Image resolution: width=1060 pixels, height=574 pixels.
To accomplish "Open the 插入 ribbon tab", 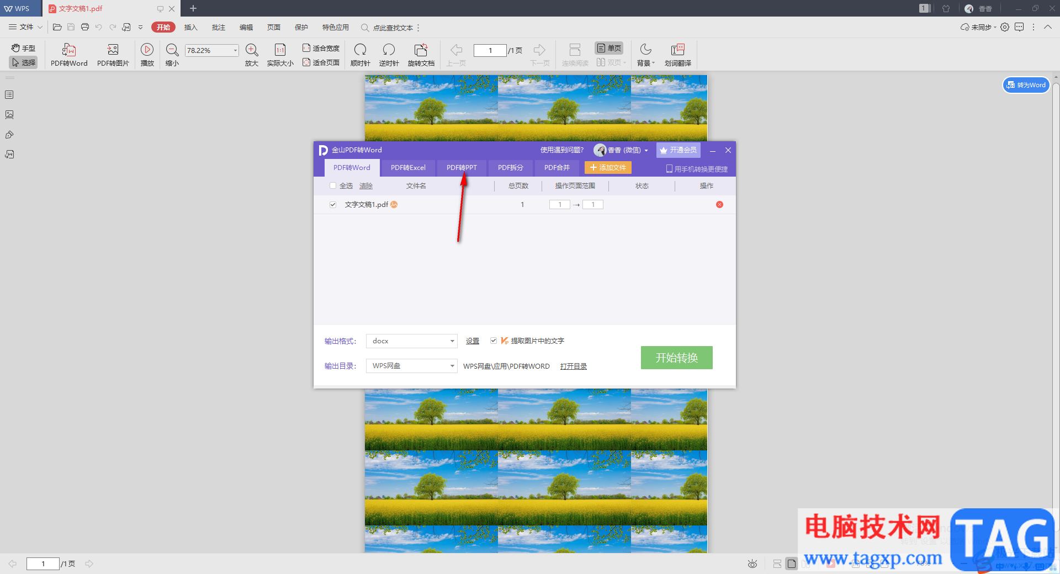I will point(190,27).
